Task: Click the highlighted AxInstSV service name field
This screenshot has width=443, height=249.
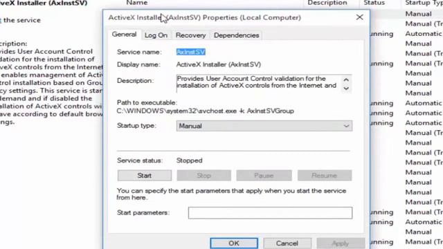Action: [x=191, y=52]
